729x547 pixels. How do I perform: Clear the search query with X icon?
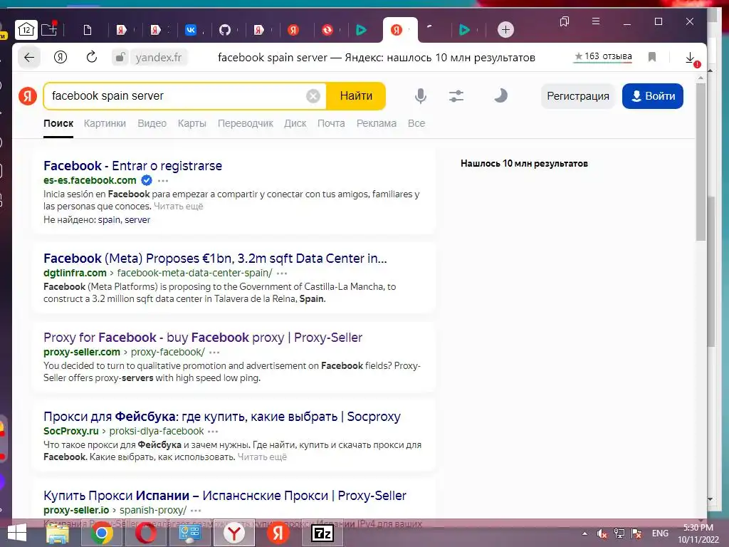tap(313, 96)
